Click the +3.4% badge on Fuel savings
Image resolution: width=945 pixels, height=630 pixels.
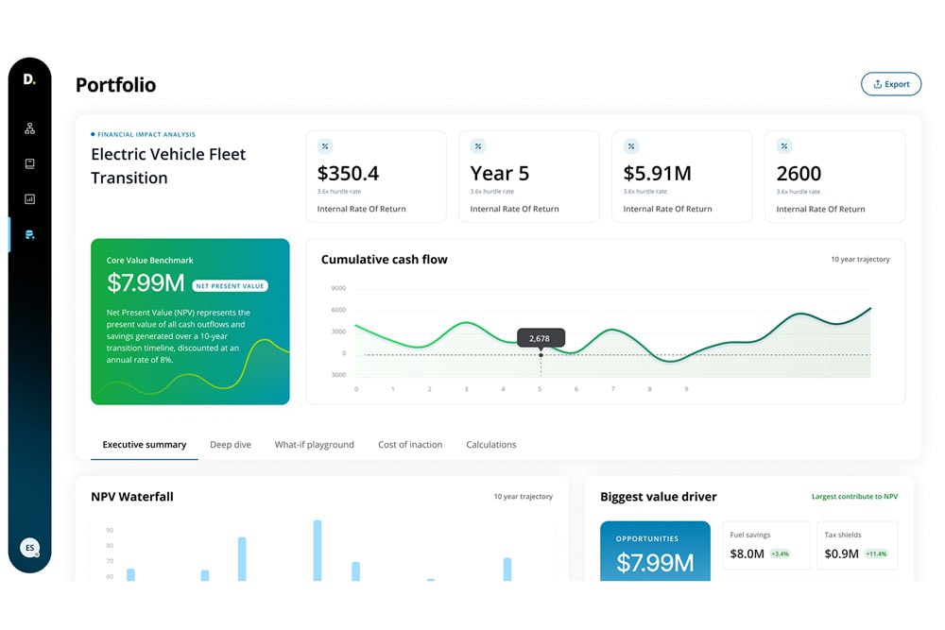click(x=780, y=554)
